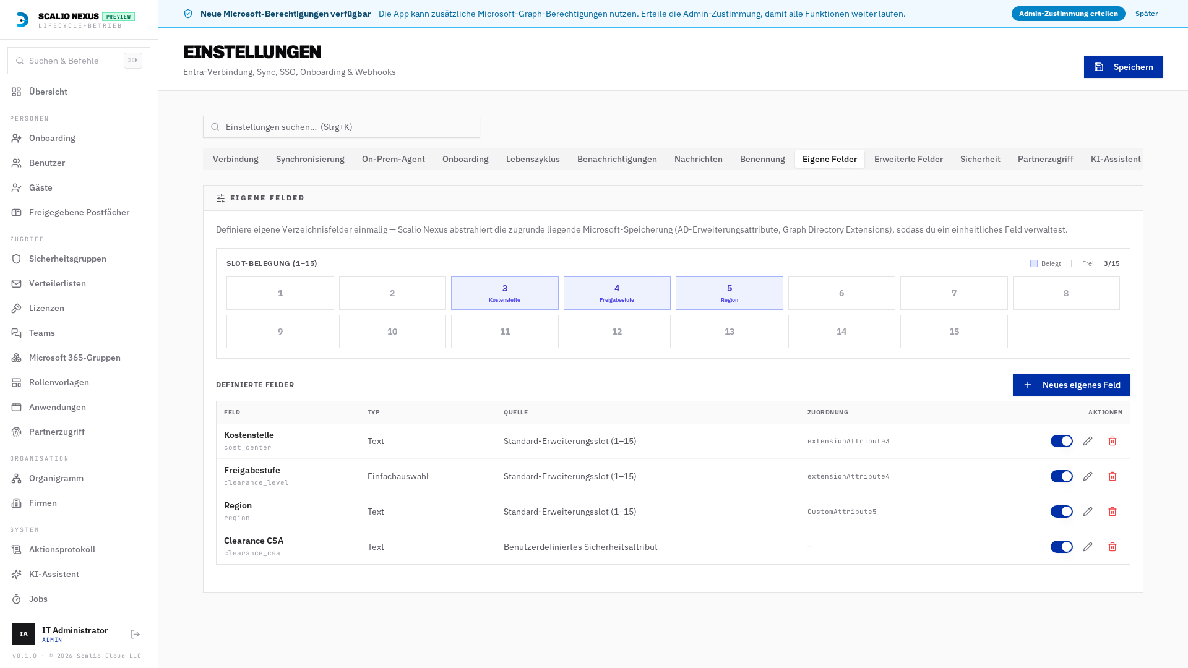Select free slot 6

pos(841,293)
